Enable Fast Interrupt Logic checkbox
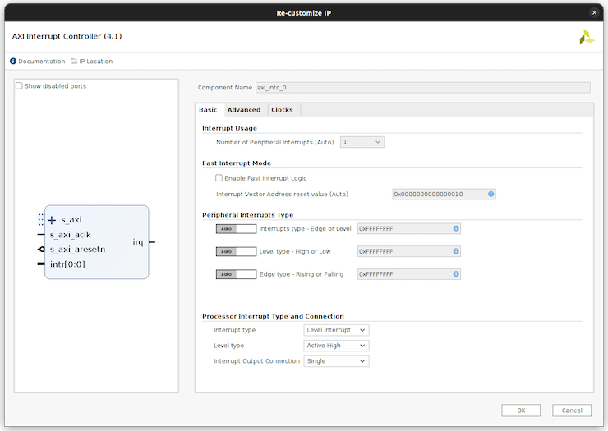Screen dimensions: 608x431 pos(219,178)
